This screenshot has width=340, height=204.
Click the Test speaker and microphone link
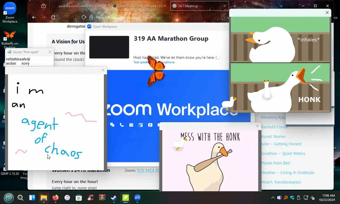pos(154,62)
